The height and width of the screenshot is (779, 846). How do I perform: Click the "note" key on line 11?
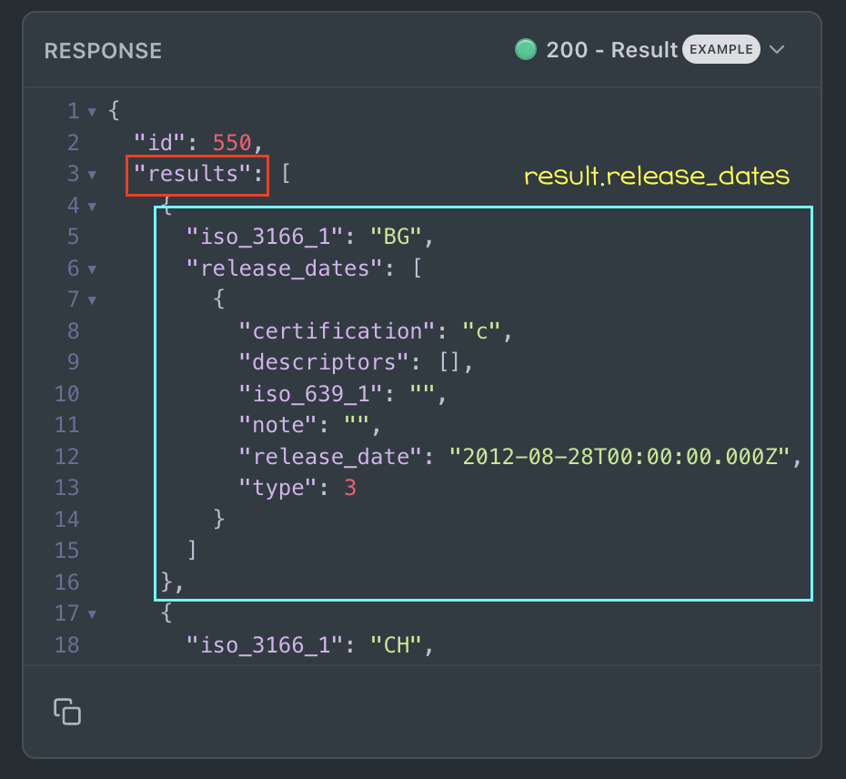click(x=277, y=425)
